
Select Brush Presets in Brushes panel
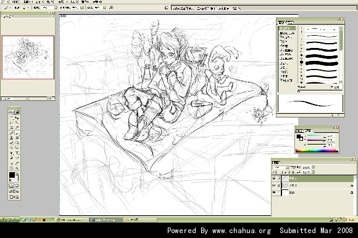(287, 28)
